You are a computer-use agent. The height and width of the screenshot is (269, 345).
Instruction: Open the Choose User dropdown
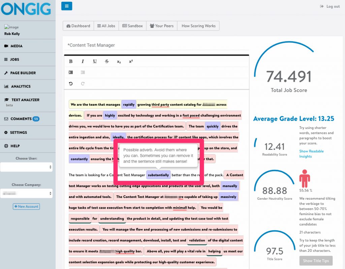27,166
